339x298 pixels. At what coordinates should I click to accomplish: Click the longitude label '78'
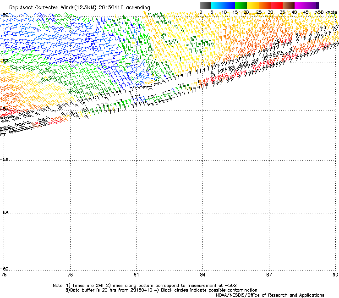(70, 275)
